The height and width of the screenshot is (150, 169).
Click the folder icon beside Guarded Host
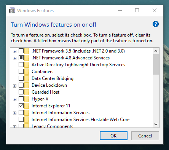click(27, 92)
